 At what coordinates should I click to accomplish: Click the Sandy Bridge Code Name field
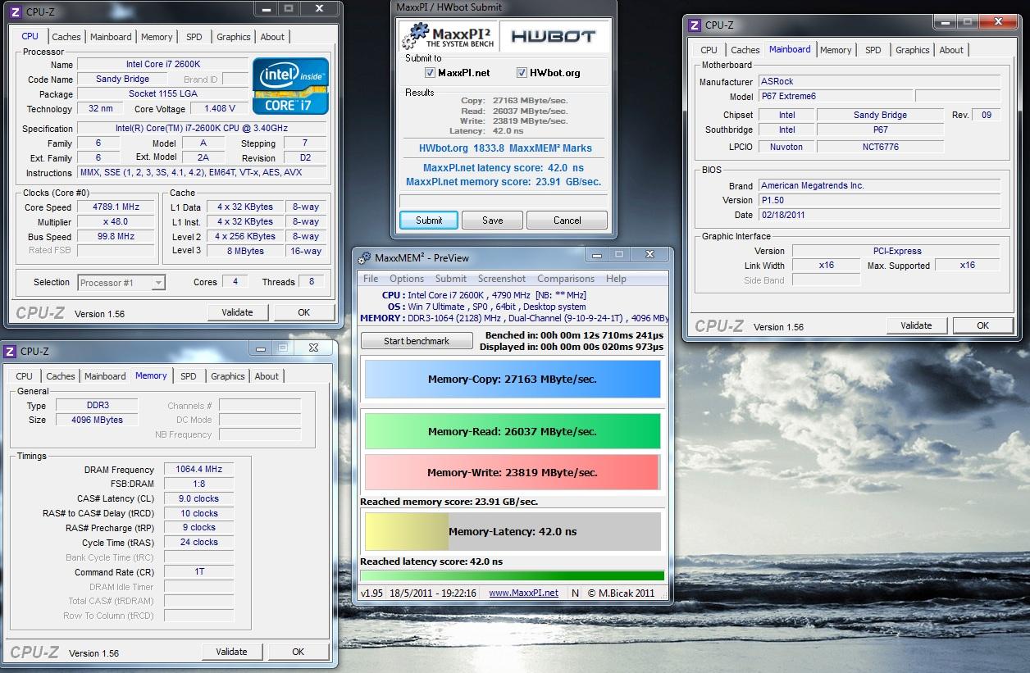click(123, 80)
